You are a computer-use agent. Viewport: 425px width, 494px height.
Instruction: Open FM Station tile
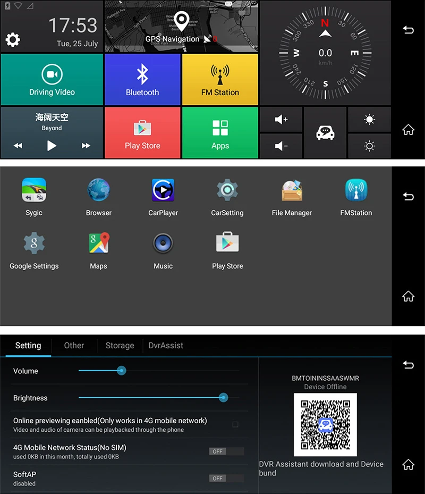(x=220, y=79)
